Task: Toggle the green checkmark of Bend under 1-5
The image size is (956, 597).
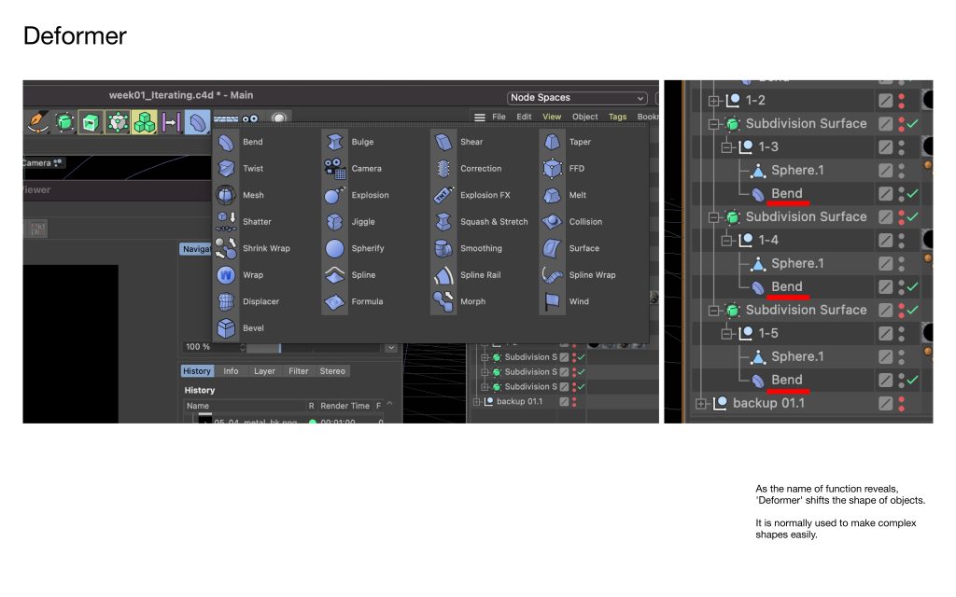Action: pos(913,380)
